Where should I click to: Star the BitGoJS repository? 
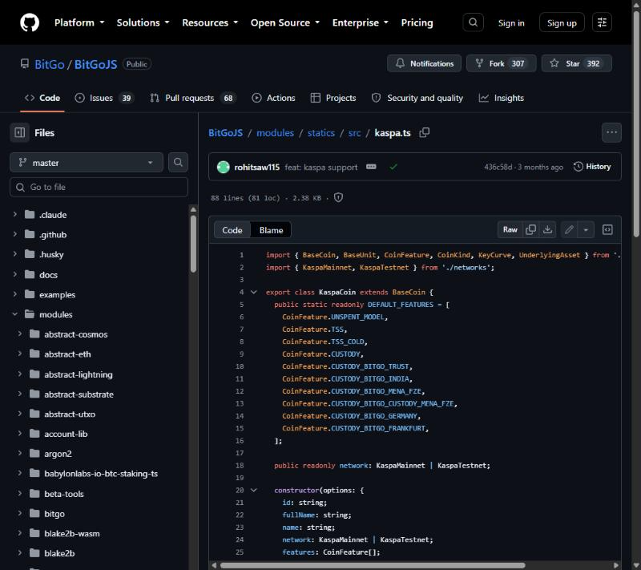pos(576,63)
